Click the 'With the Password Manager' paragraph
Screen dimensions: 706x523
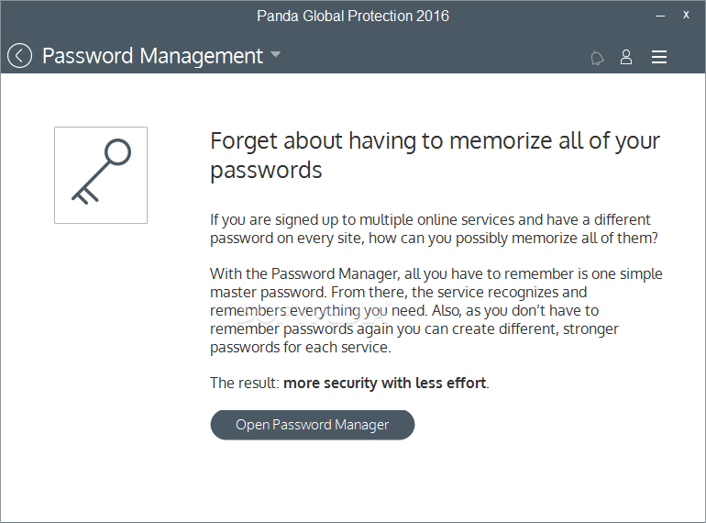tap(436, 310)
